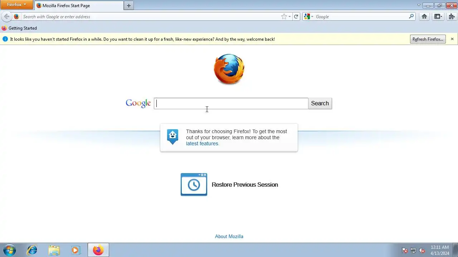Reload the current page
Image resolution: width=458 pixels, height=257 pixels.
(x=296, y=16)
